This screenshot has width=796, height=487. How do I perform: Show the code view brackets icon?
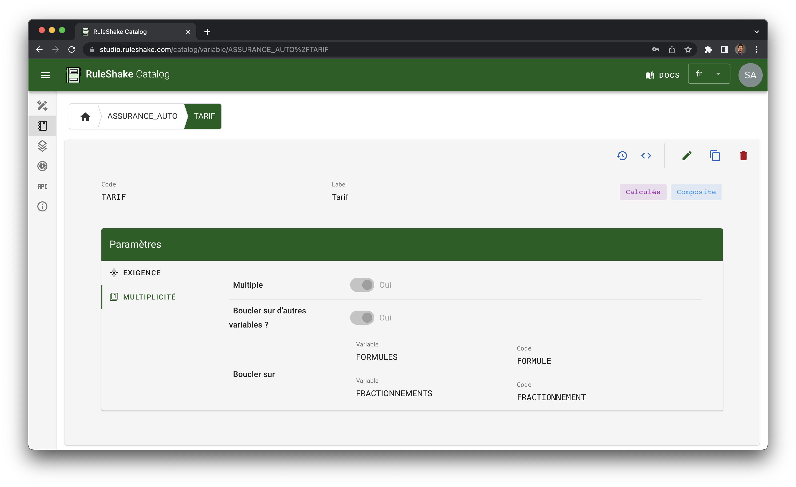coord(646,156)
